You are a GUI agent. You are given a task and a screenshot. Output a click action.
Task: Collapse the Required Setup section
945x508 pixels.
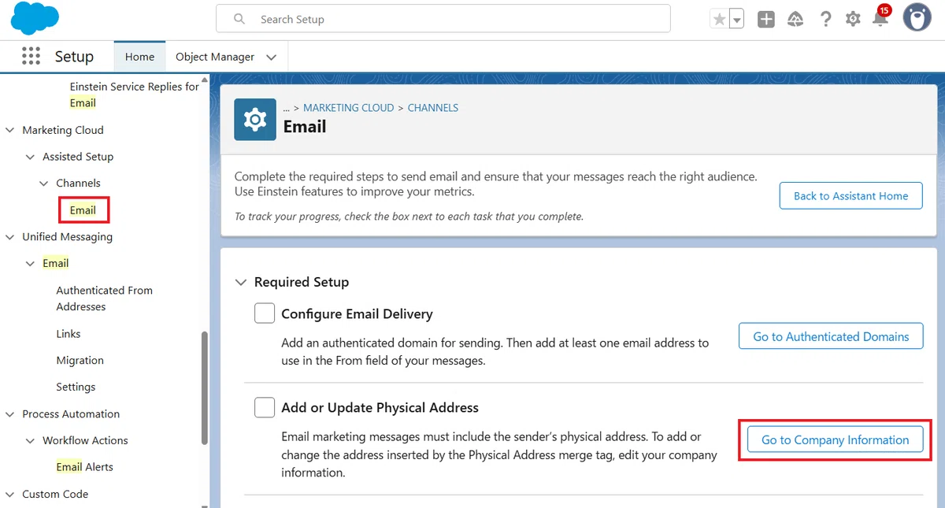tap(242, 282)
